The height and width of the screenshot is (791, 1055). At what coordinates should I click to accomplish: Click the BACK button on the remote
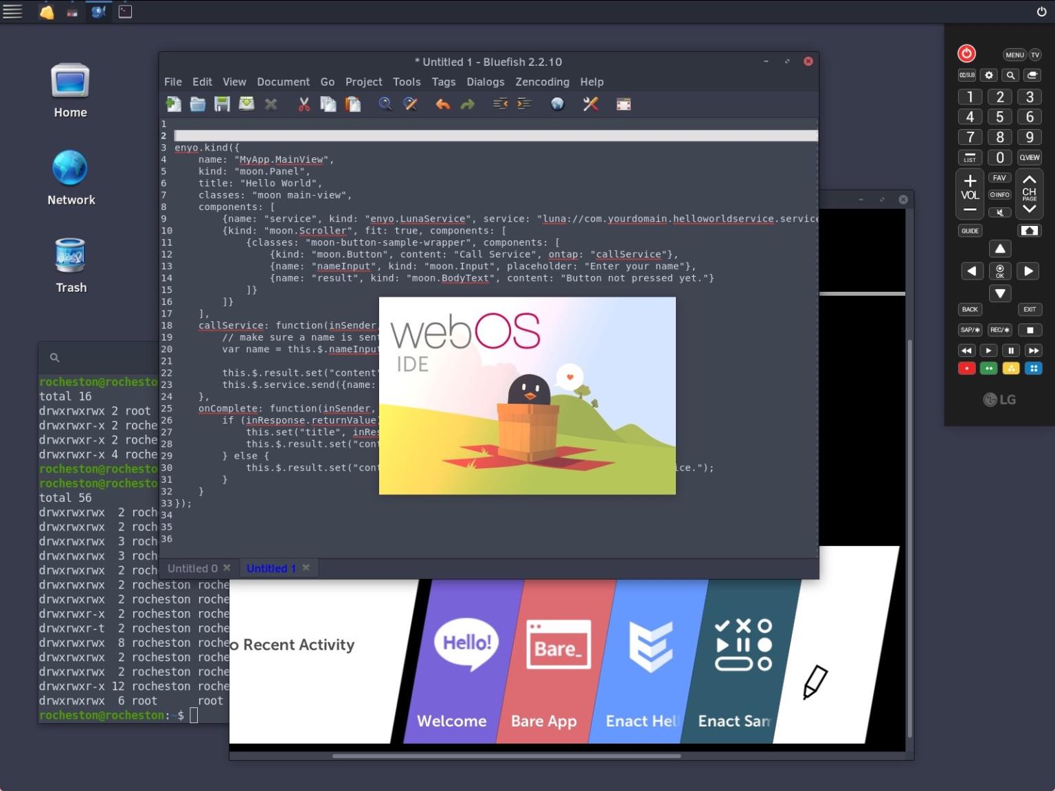(x=970, y=310)
